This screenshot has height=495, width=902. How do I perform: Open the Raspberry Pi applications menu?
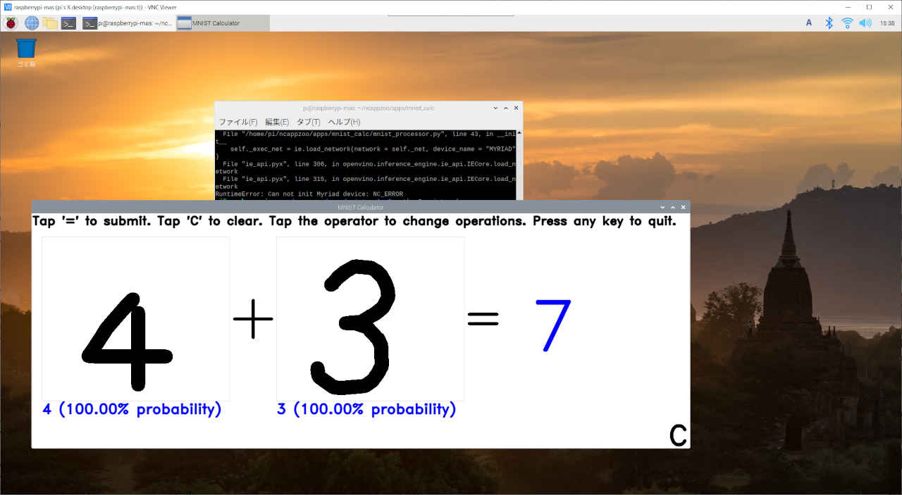click(11, 23)
